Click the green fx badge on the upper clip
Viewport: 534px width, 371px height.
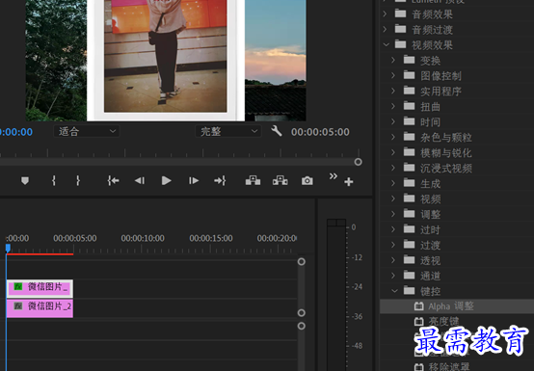coord(18,287)
